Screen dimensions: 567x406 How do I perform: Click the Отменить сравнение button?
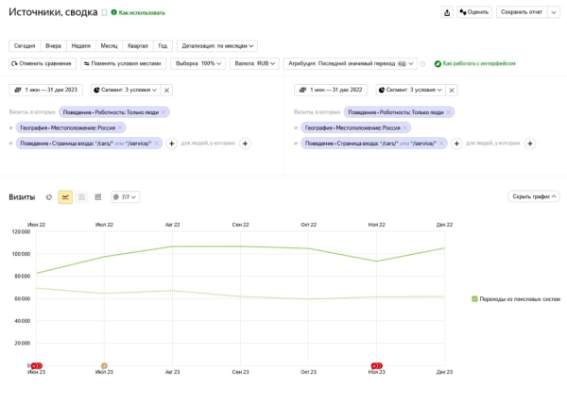click(x=41, y=63)
